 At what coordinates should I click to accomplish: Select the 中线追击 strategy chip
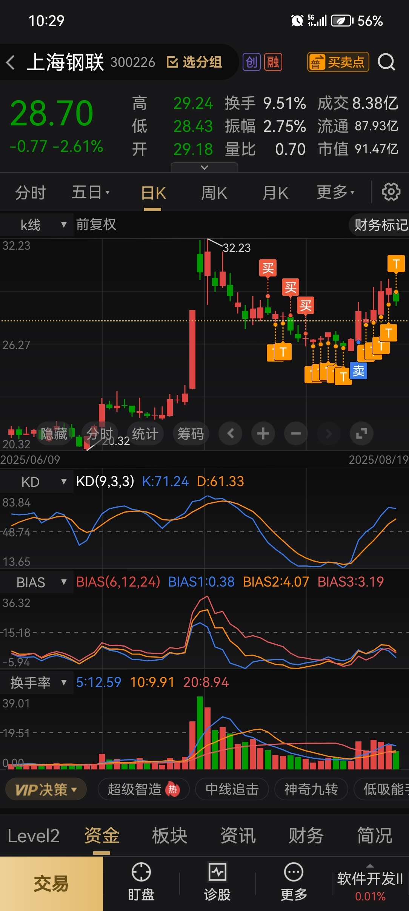232,789
